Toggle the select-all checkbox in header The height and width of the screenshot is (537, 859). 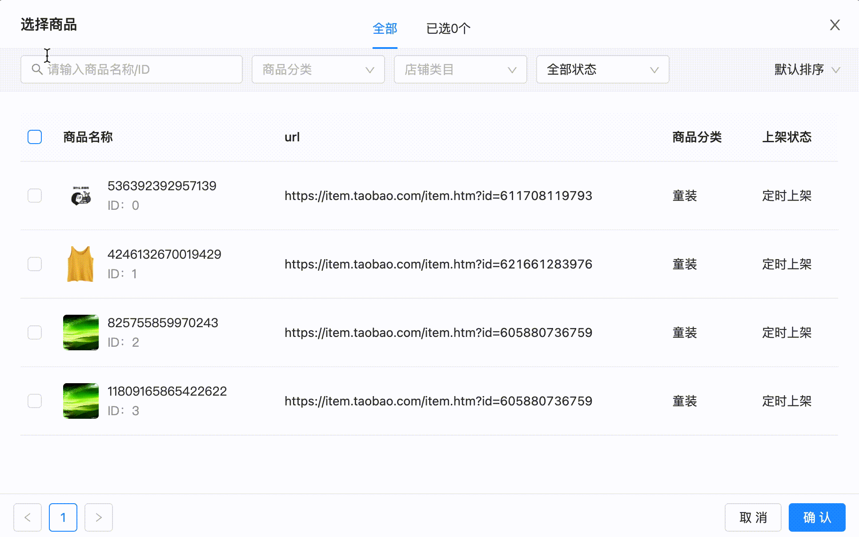click(35, 137)
